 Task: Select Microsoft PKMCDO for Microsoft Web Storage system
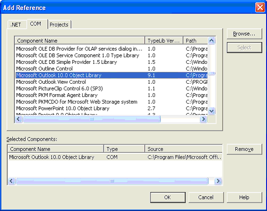111,102
